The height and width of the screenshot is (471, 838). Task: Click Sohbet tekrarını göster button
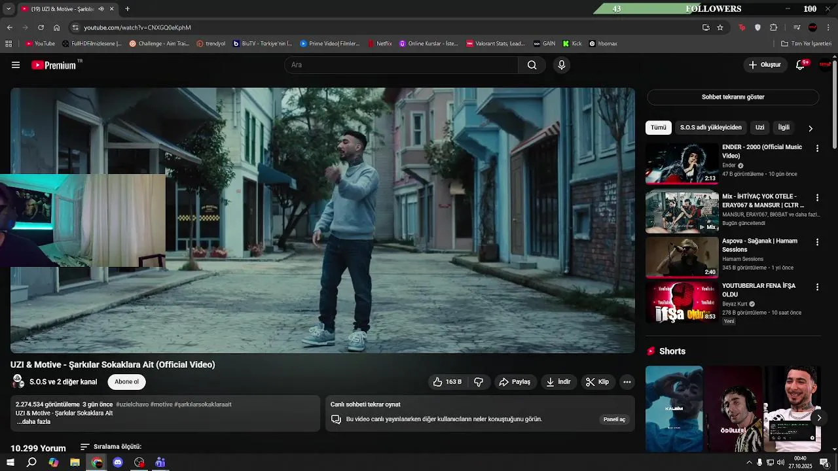733,97
